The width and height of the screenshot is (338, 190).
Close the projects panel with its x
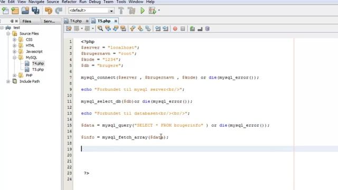16,21
